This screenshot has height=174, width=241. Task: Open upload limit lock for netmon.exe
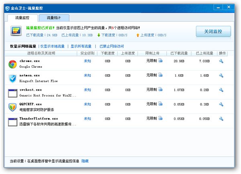pos(160,75)
